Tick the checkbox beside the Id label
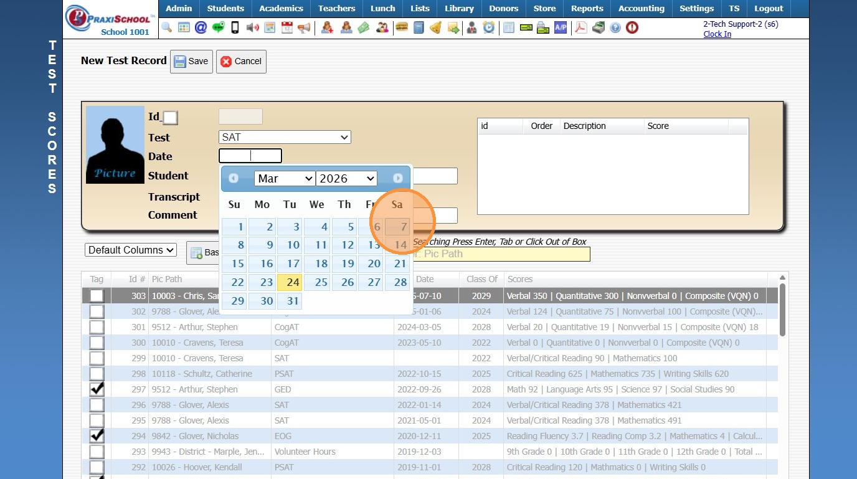 coord(170,118)
